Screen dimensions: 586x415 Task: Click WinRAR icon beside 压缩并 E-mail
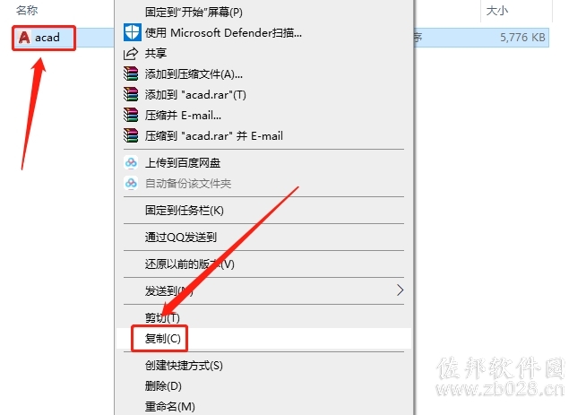[x=131, y=115]
